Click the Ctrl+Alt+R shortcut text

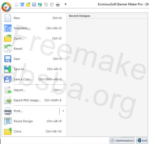pos(54,121)
